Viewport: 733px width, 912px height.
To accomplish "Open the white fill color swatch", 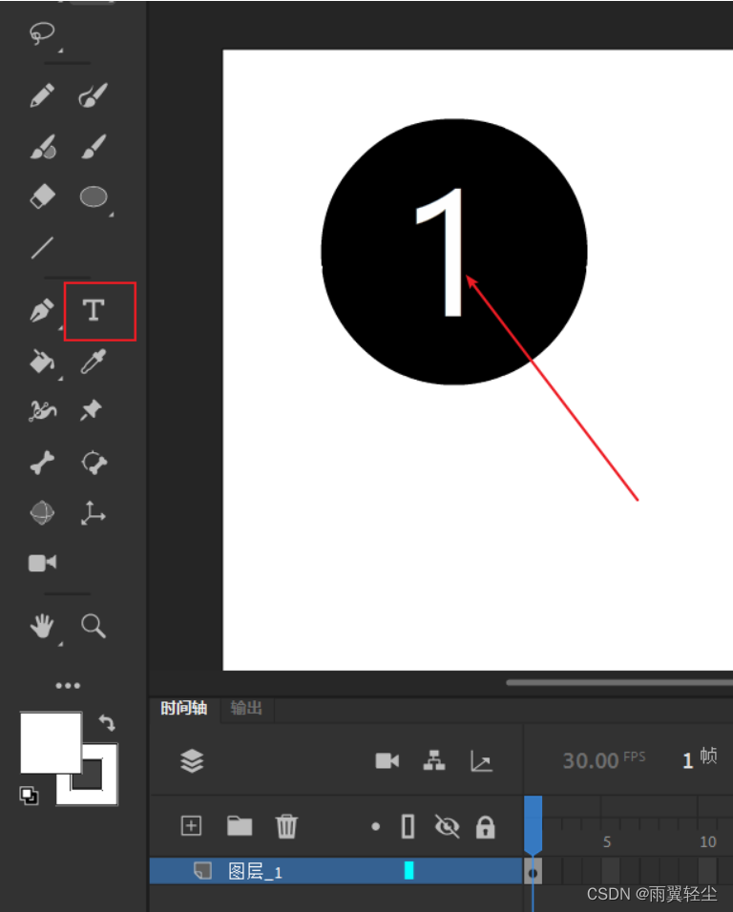I will [51, 743].
